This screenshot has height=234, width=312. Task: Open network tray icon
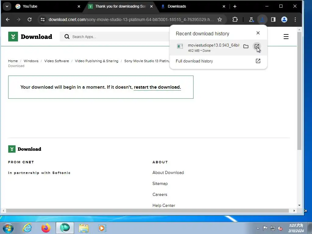(x=273, y=228)
